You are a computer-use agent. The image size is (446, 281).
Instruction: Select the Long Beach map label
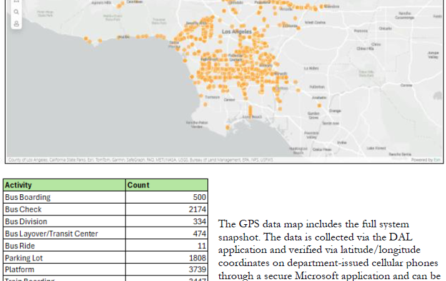coord(253,117)
